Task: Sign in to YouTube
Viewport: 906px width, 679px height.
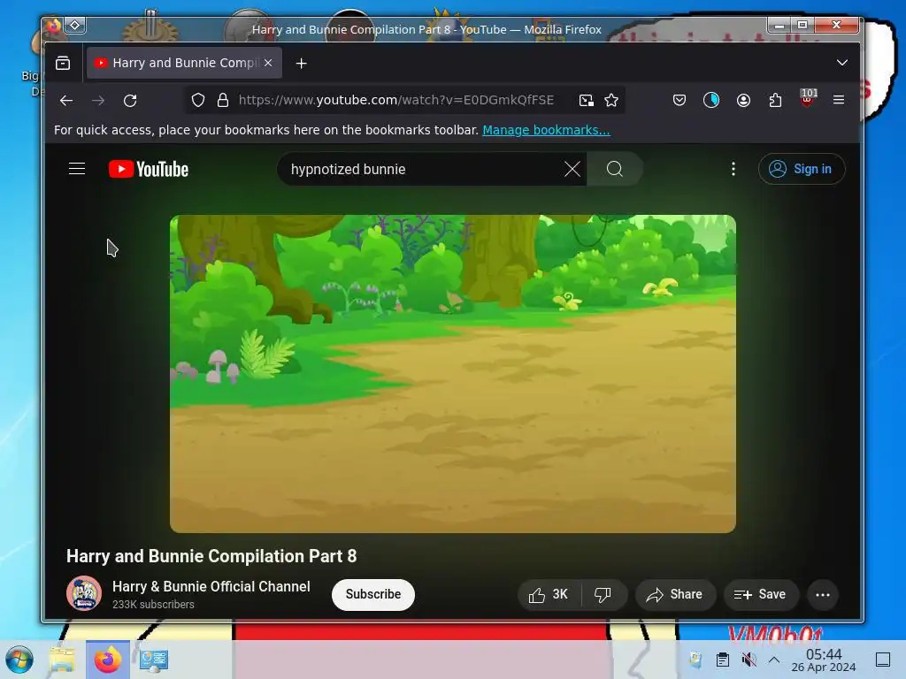Action: click(x=802, y=169)
